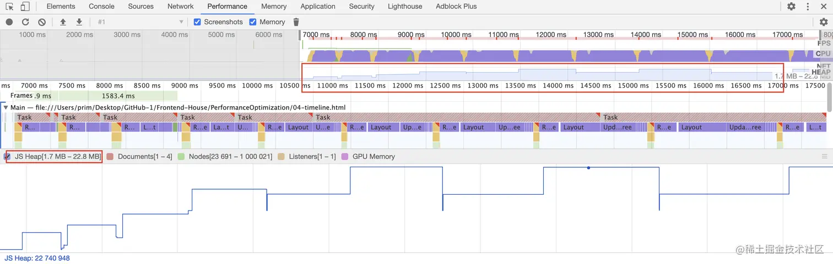This screenshot has width=833, height=264.
Task: Open the capture settings gear in the Performance toolbar
Action: pos(824,22)
